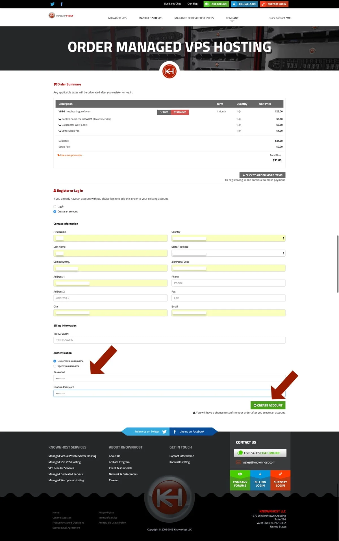Click the large KH logo in footer
The width and height of the screenshot is (339, 541).
(169, 497)
